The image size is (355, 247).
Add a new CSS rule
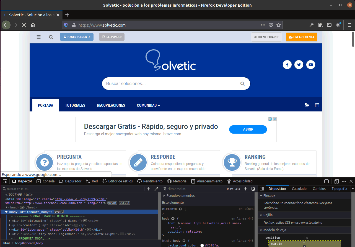245,189
